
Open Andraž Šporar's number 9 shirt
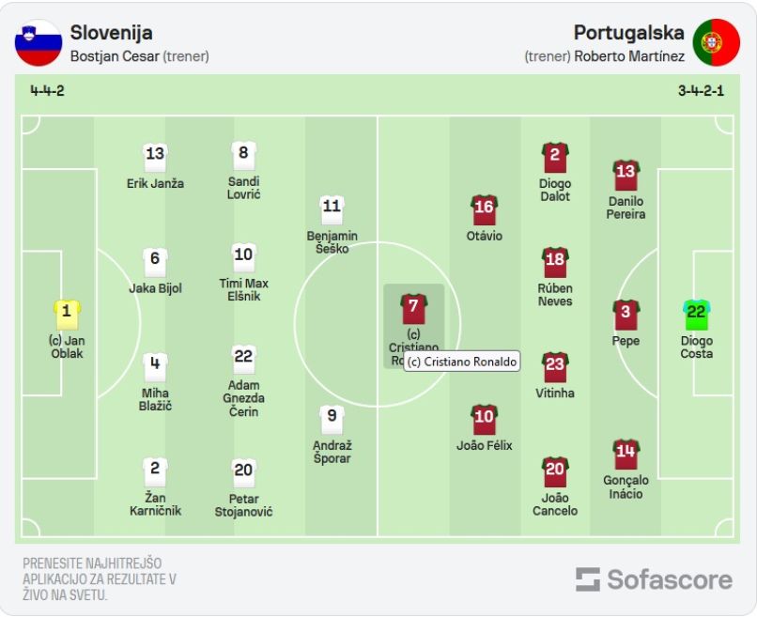[x=332, y=419]
